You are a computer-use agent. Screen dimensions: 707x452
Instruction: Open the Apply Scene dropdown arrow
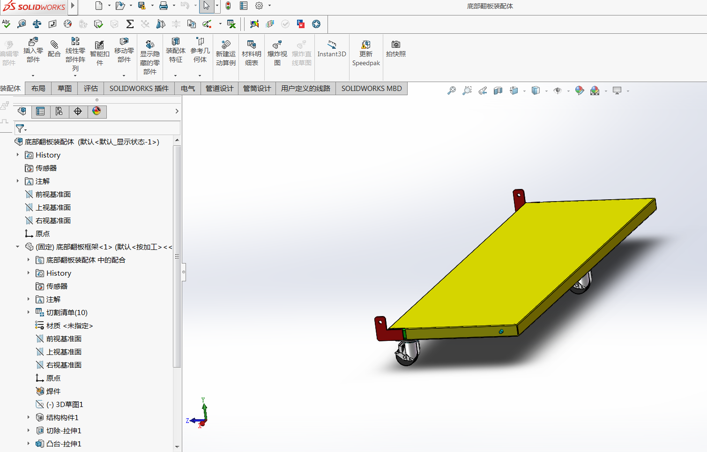click(x=606, y=91)
